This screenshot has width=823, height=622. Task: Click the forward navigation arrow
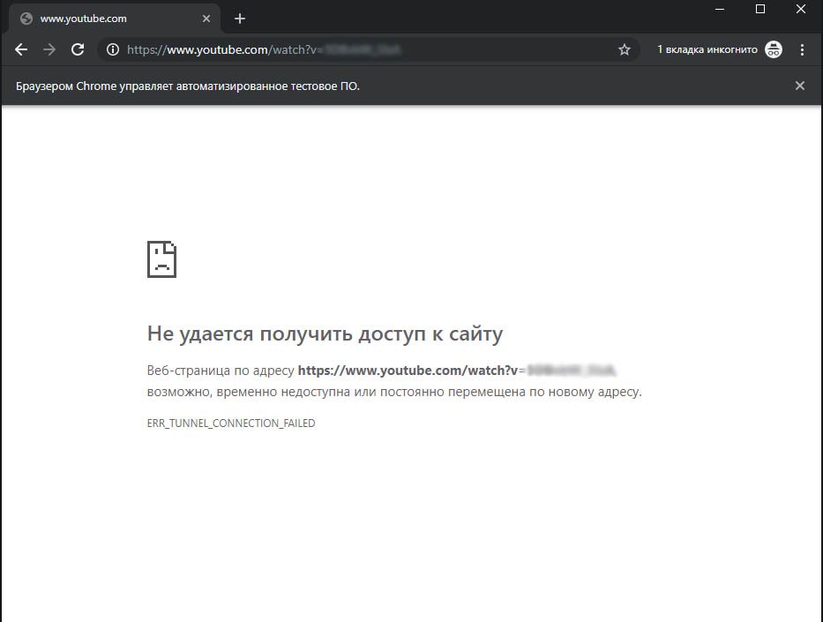(x=49, y=50)
